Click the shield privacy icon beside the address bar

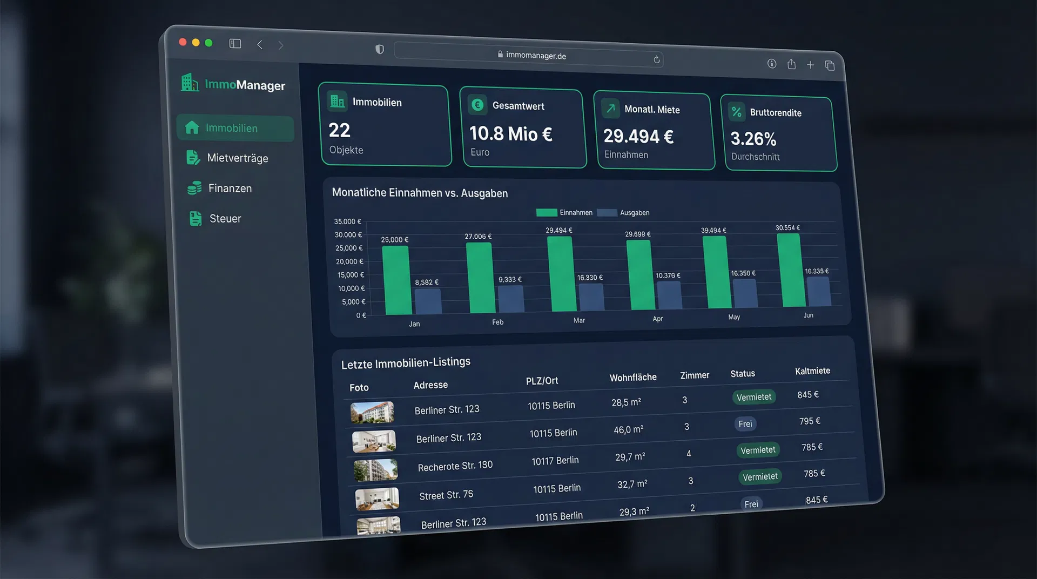tap(380, 49)
